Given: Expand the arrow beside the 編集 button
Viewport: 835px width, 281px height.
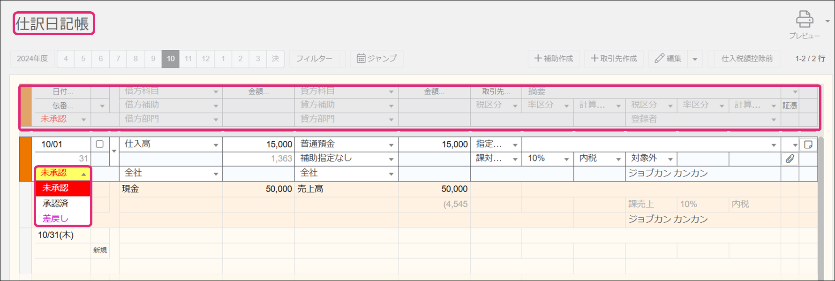Looking at the screenshot, I should 695,59.
